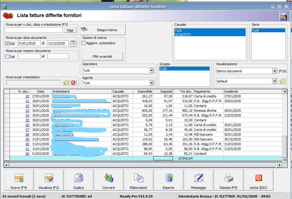
Task: Click the horizontal scroll left arrow
Action: tap(6, 165)
